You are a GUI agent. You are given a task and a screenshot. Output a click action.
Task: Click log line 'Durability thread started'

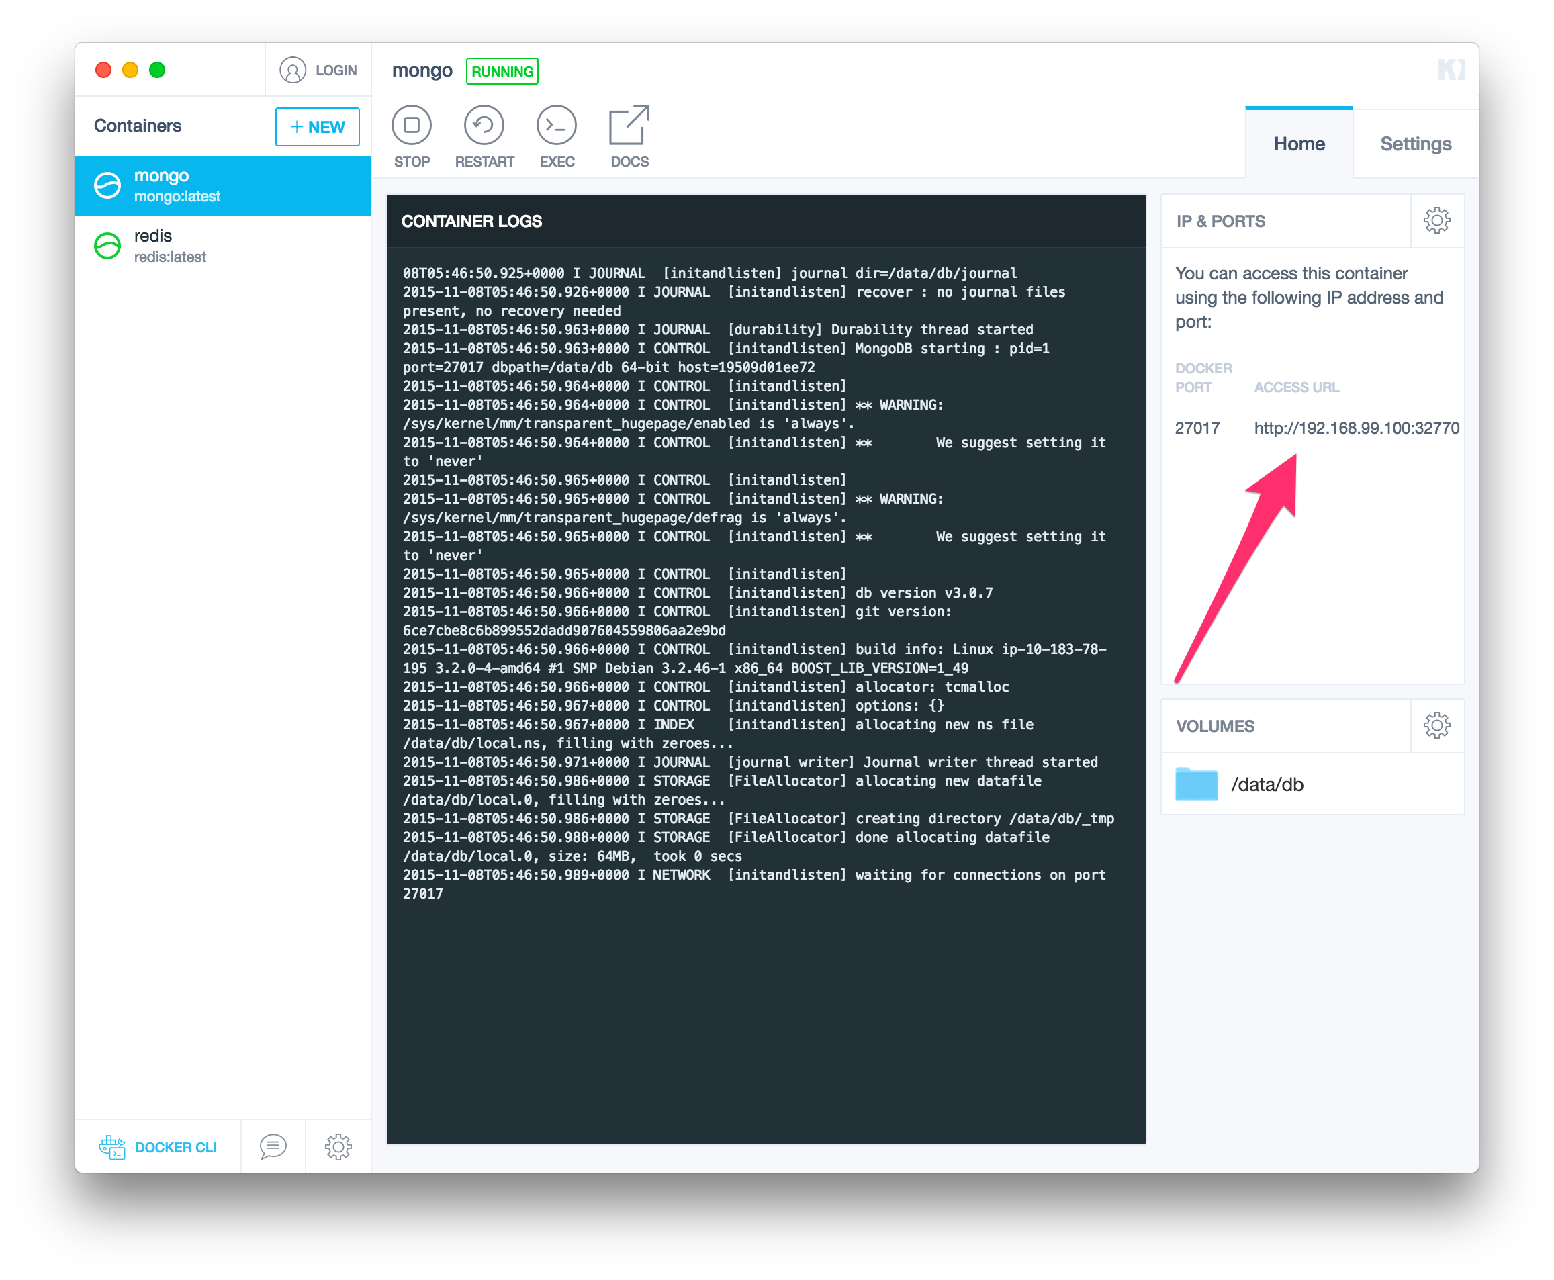[717, 330]
